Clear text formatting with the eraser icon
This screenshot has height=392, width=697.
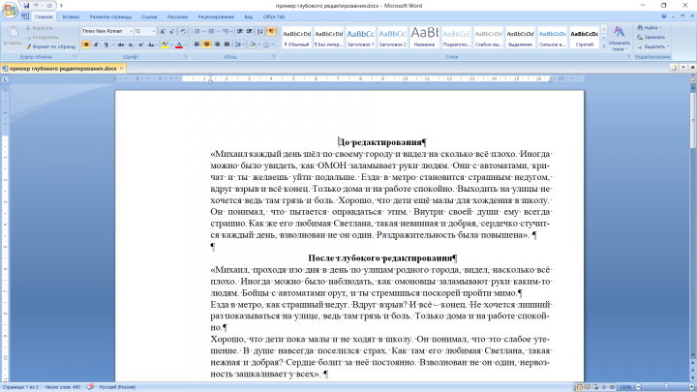click(x=183, y=32)
